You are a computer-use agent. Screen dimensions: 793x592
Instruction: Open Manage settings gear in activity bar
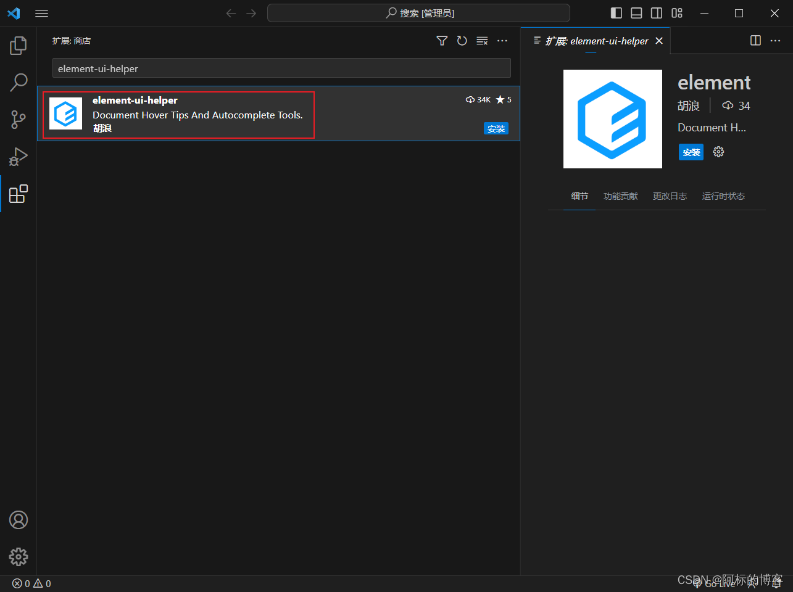click(x=18, y=556)
